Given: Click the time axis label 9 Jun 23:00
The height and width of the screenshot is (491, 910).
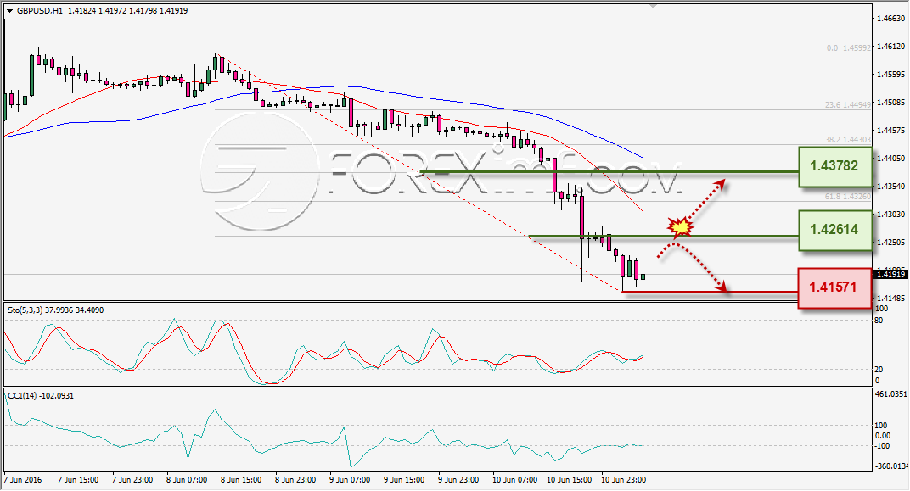Looking at the screenshot, I should [458, 480].
